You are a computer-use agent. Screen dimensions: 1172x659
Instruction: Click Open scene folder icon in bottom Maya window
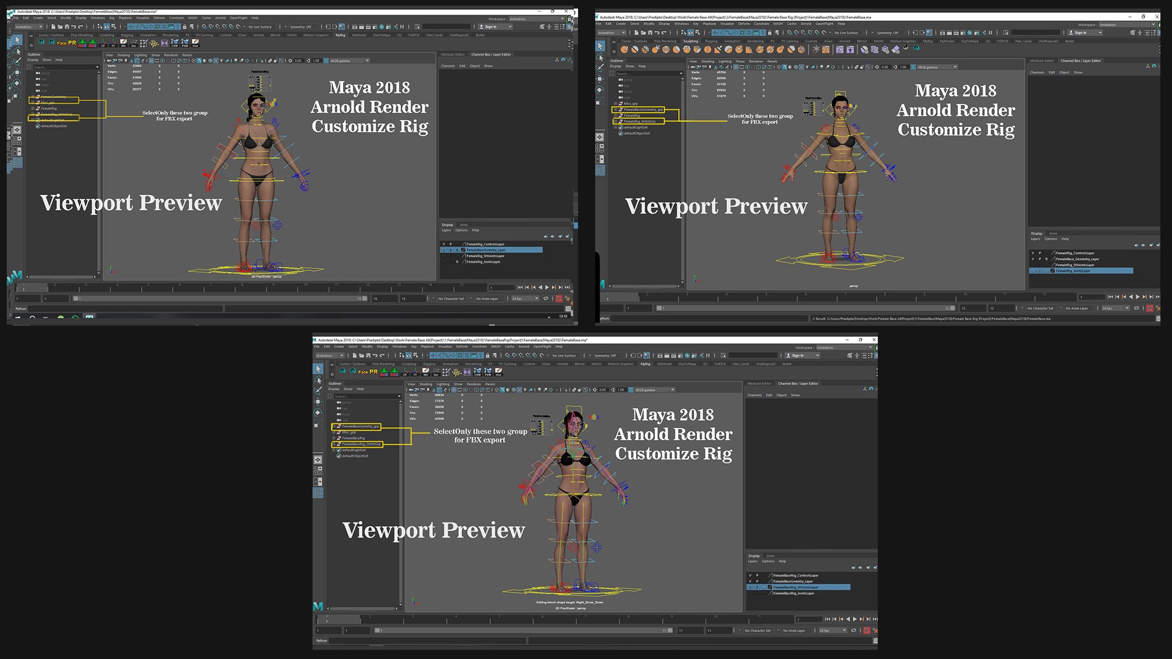point(361,356)
